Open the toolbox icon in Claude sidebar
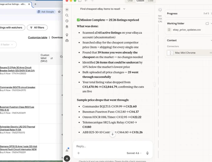Screen dimensions: 212x162 click(x=67, y=40)
